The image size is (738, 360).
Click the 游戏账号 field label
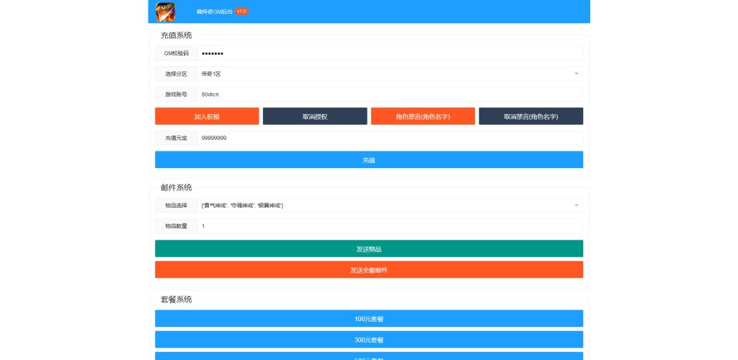pos(177,95)
